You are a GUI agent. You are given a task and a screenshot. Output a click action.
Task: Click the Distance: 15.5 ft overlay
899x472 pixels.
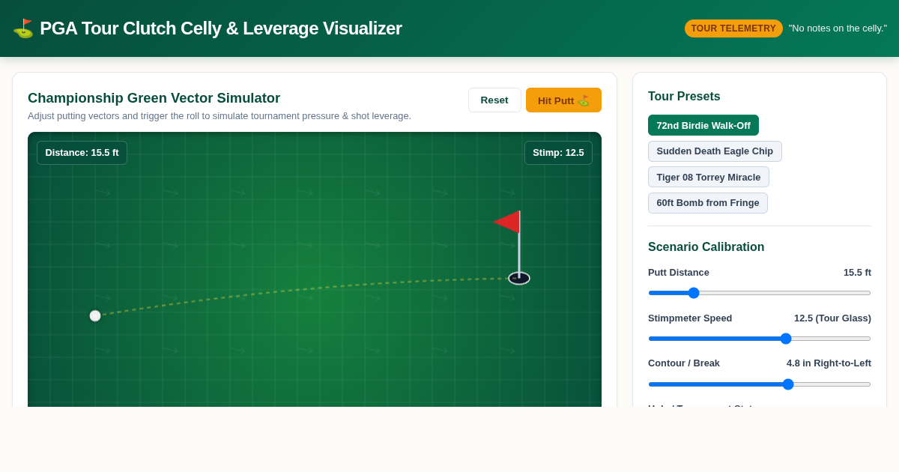pos(82,153)
